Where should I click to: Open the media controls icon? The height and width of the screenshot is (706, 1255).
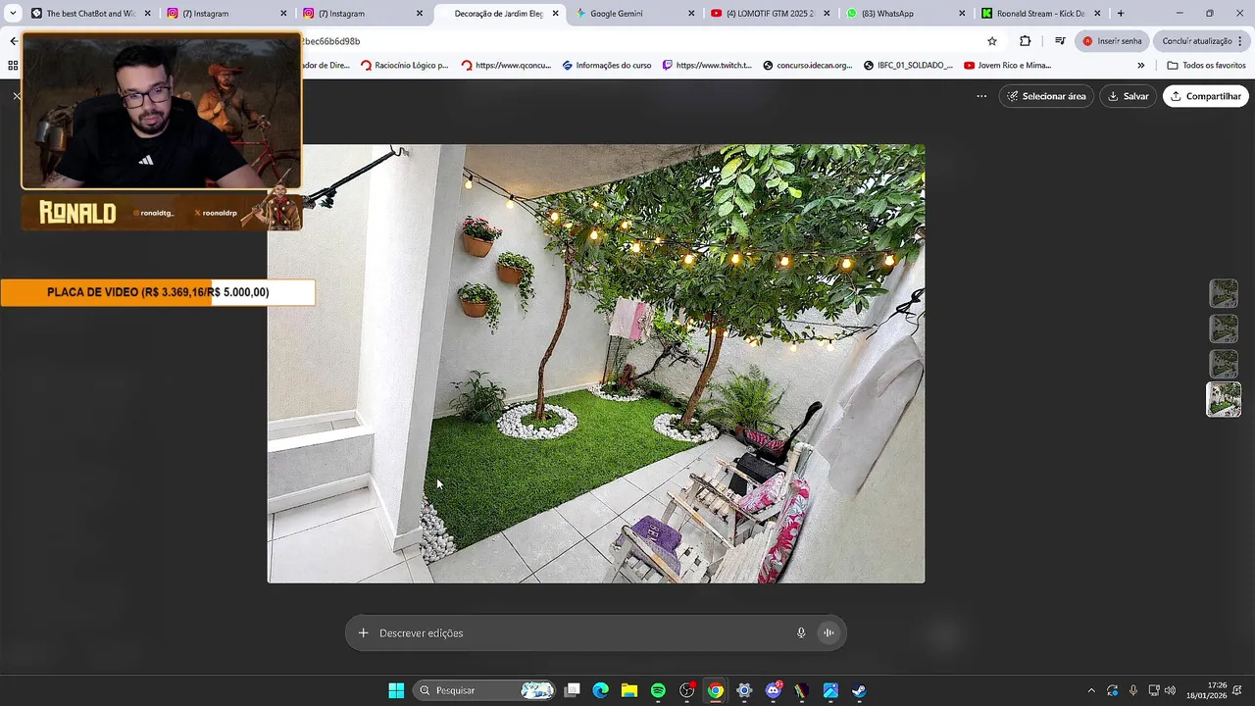(x=1060, y=41)
